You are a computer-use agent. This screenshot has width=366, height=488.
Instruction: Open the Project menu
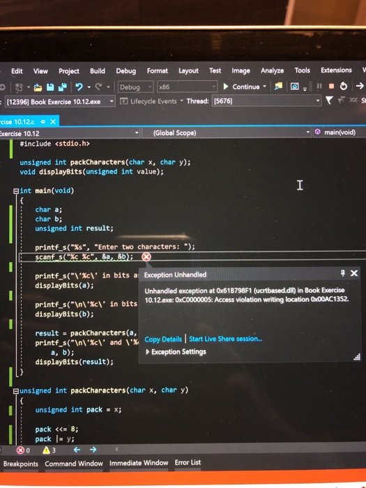coord(69,71)
